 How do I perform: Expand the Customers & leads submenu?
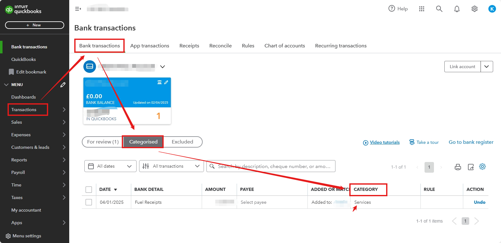click(64, 147)
